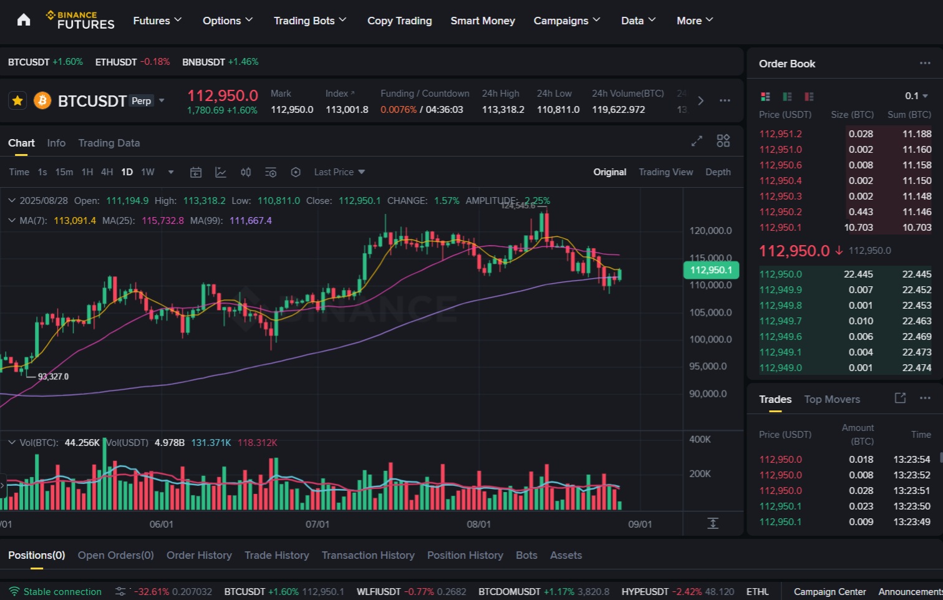This screenshot has height=600, width=943.
Task: Click the candlestick style icon
Action: [246, 172]
